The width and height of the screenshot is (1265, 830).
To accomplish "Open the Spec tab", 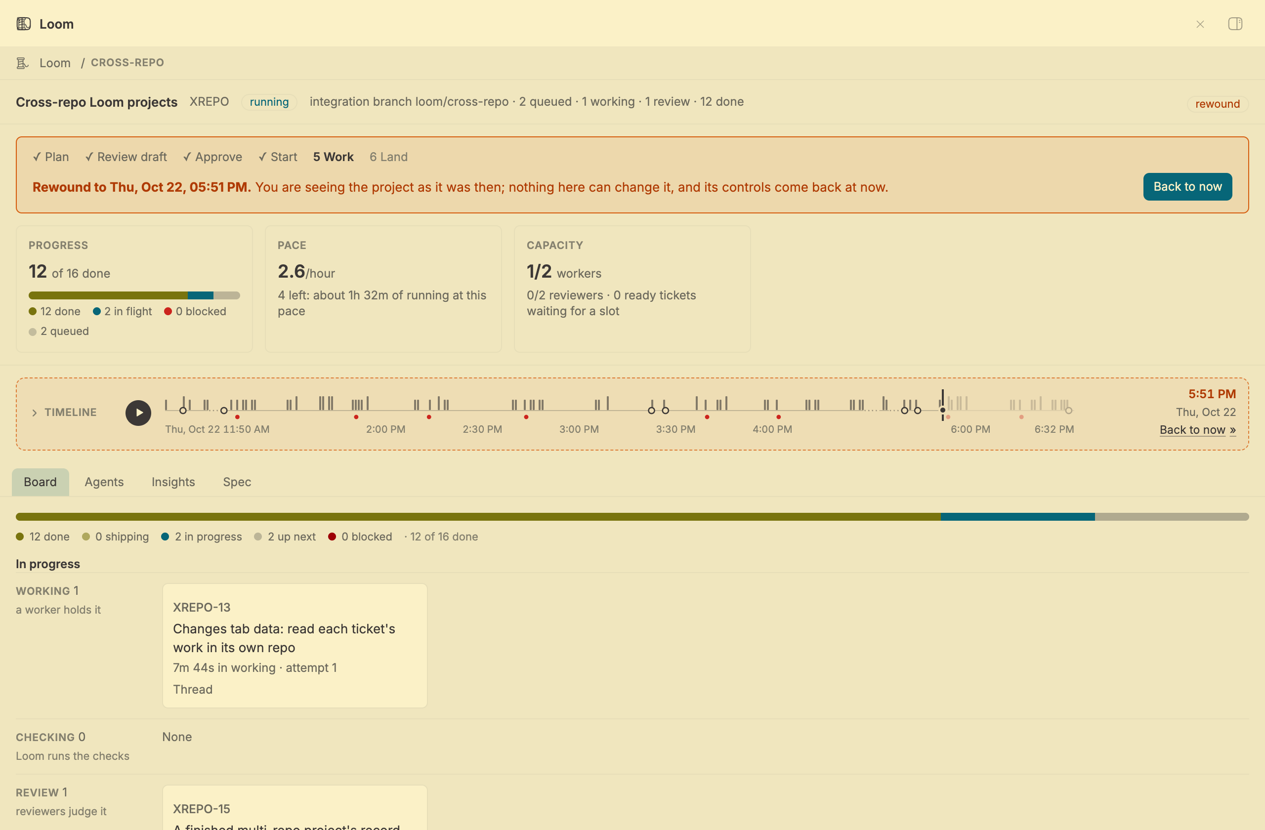I will tap(237, 482).
